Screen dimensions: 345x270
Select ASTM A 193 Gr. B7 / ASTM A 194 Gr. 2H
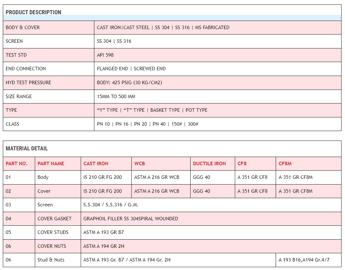pyautogui.click(x=127, y=260)
